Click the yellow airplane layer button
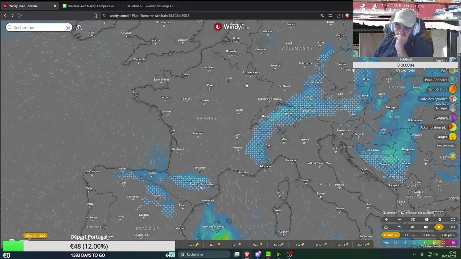Viewport: 461px width, 259px height. tap(453, 156)
